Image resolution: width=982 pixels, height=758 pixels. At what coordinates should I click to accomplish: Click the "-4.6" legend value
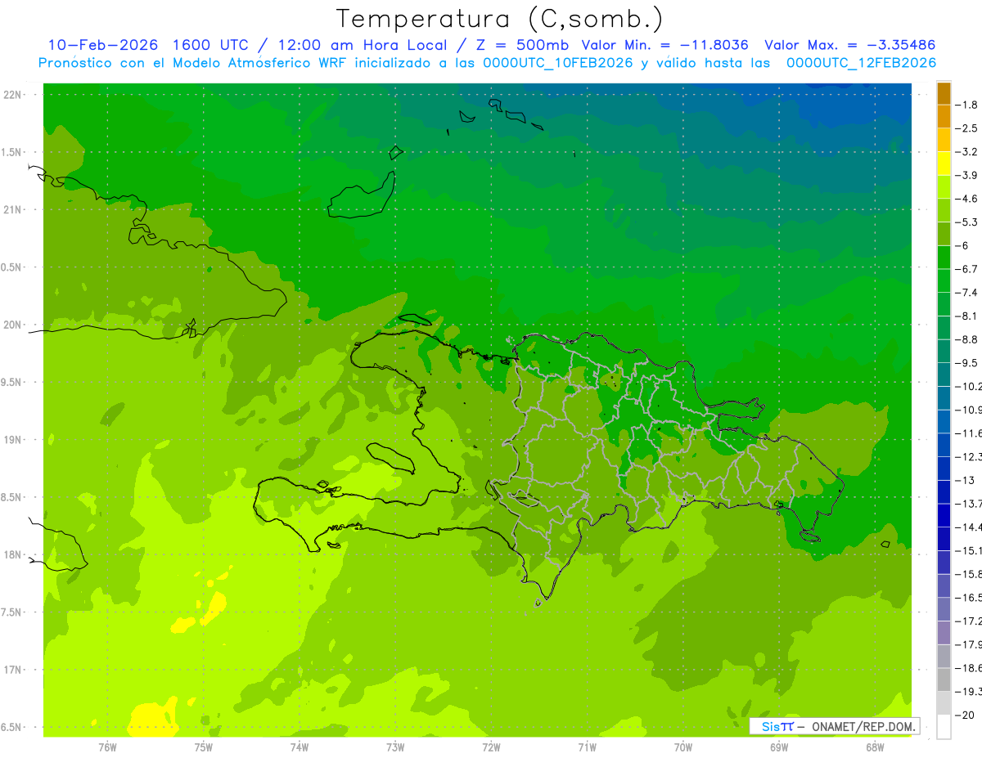[x=968, y=199]
